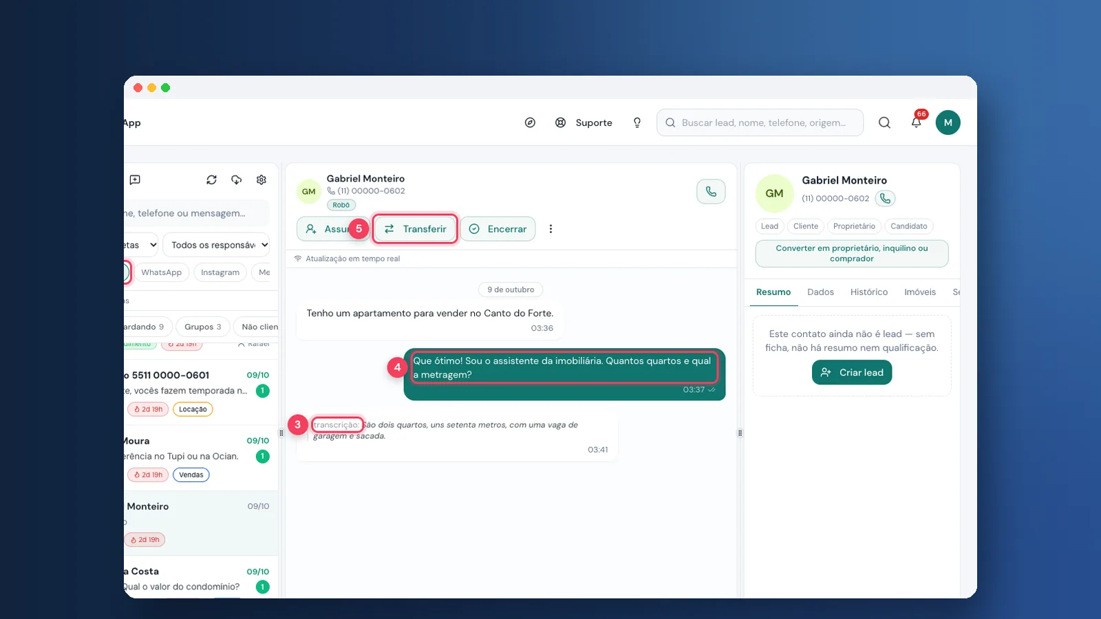Click the phone icon beside right-panel number

(885, 198)
